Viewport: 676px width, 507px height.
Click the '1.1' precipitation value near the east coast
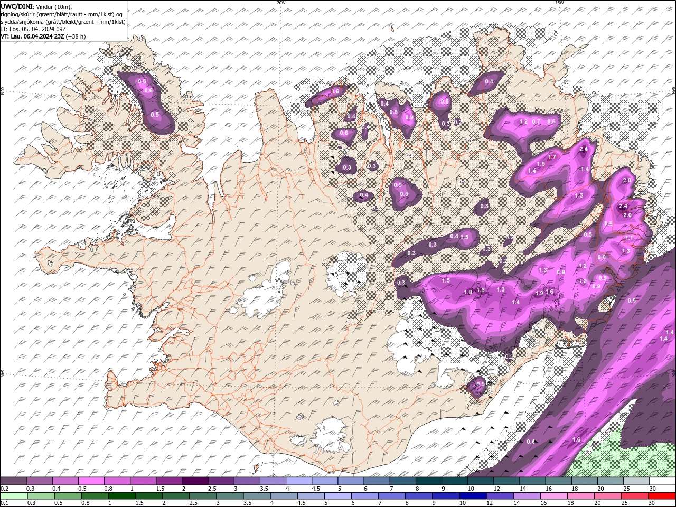pos(629,239)
